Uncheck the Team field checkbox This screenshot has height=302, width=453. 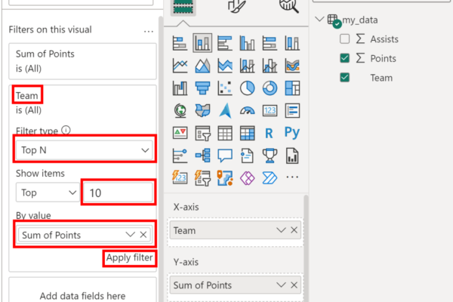click(x=345, y=78)
